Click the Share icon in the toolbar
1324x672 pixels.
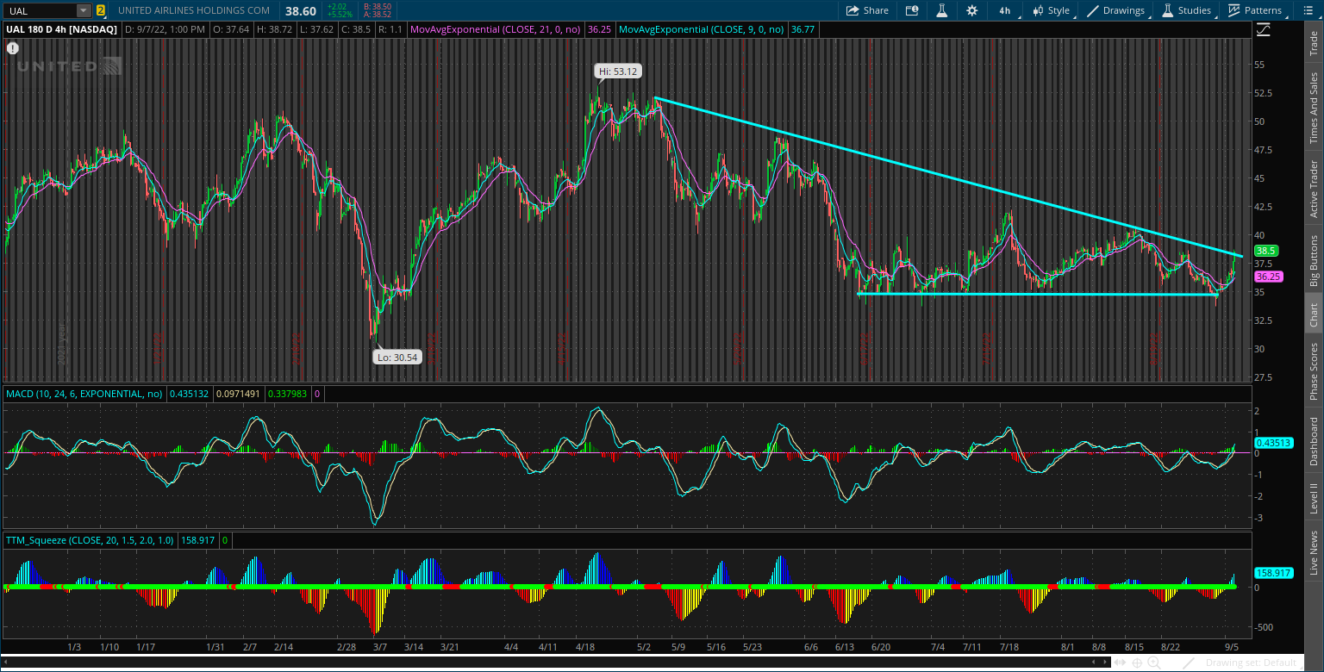coord(867,10)
